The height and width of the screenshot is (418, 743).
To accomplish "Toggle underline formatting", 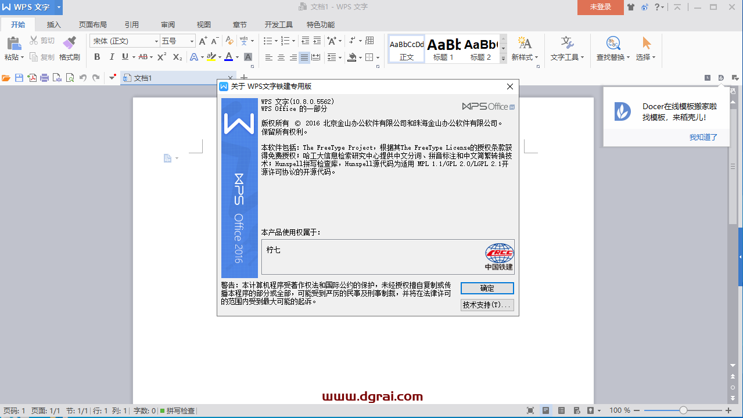I will point(124,57).
